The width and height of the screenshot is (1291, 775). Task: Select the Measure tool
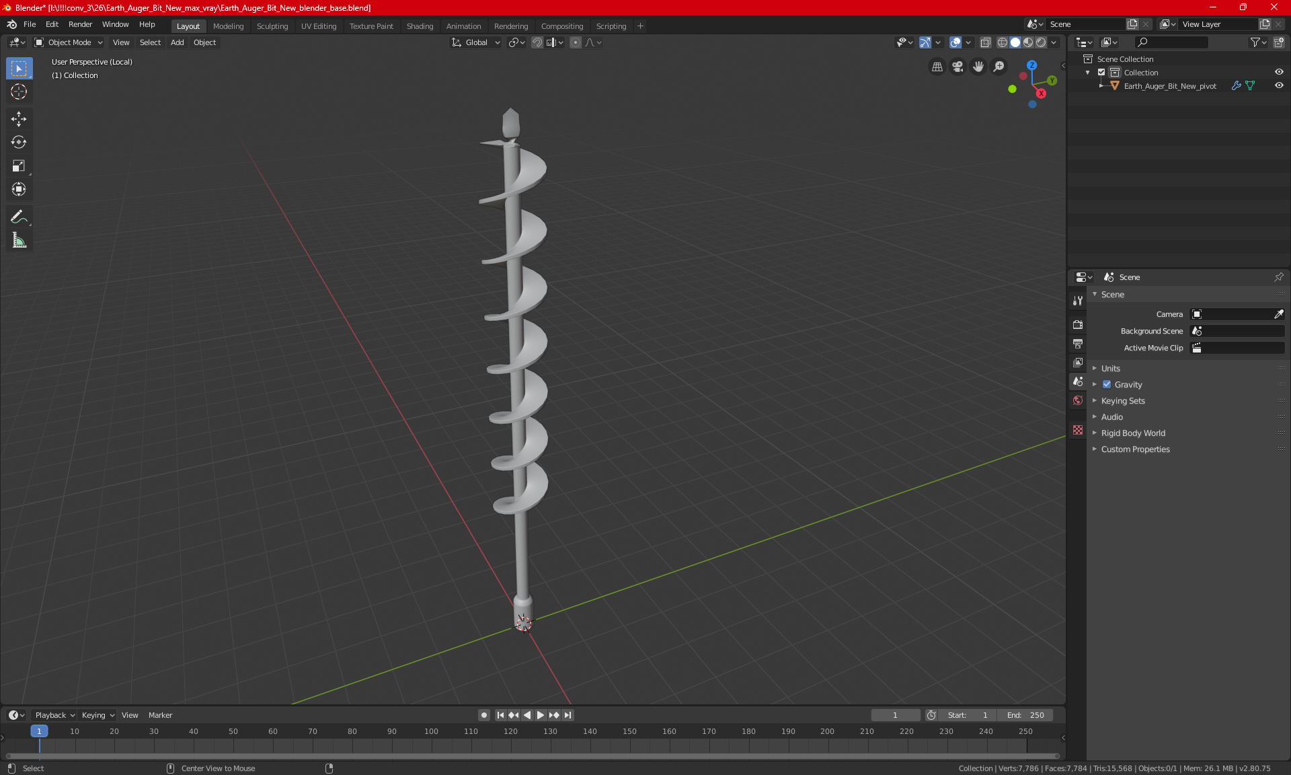tap(19, 240)
